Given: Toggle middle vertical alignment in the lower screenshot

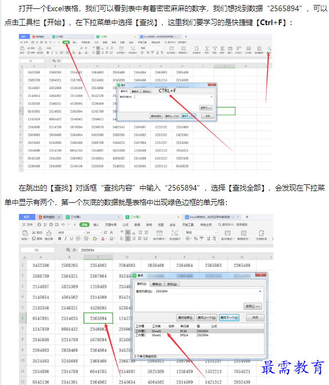Looking at the screenshot, I should 128,232.
